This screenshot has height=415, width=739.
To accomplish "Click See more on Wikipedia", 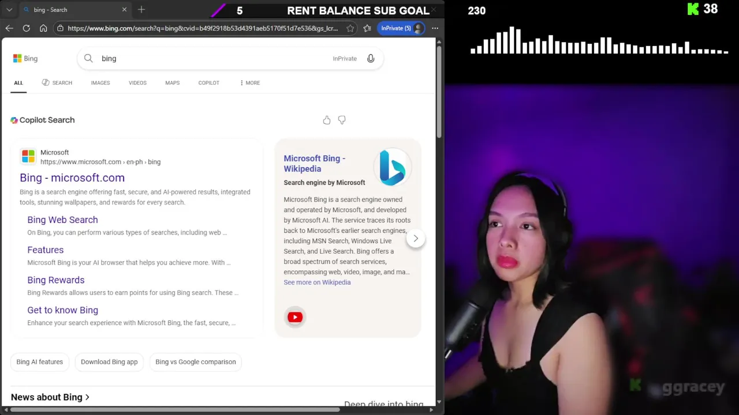I will click(x=317, y=282).
